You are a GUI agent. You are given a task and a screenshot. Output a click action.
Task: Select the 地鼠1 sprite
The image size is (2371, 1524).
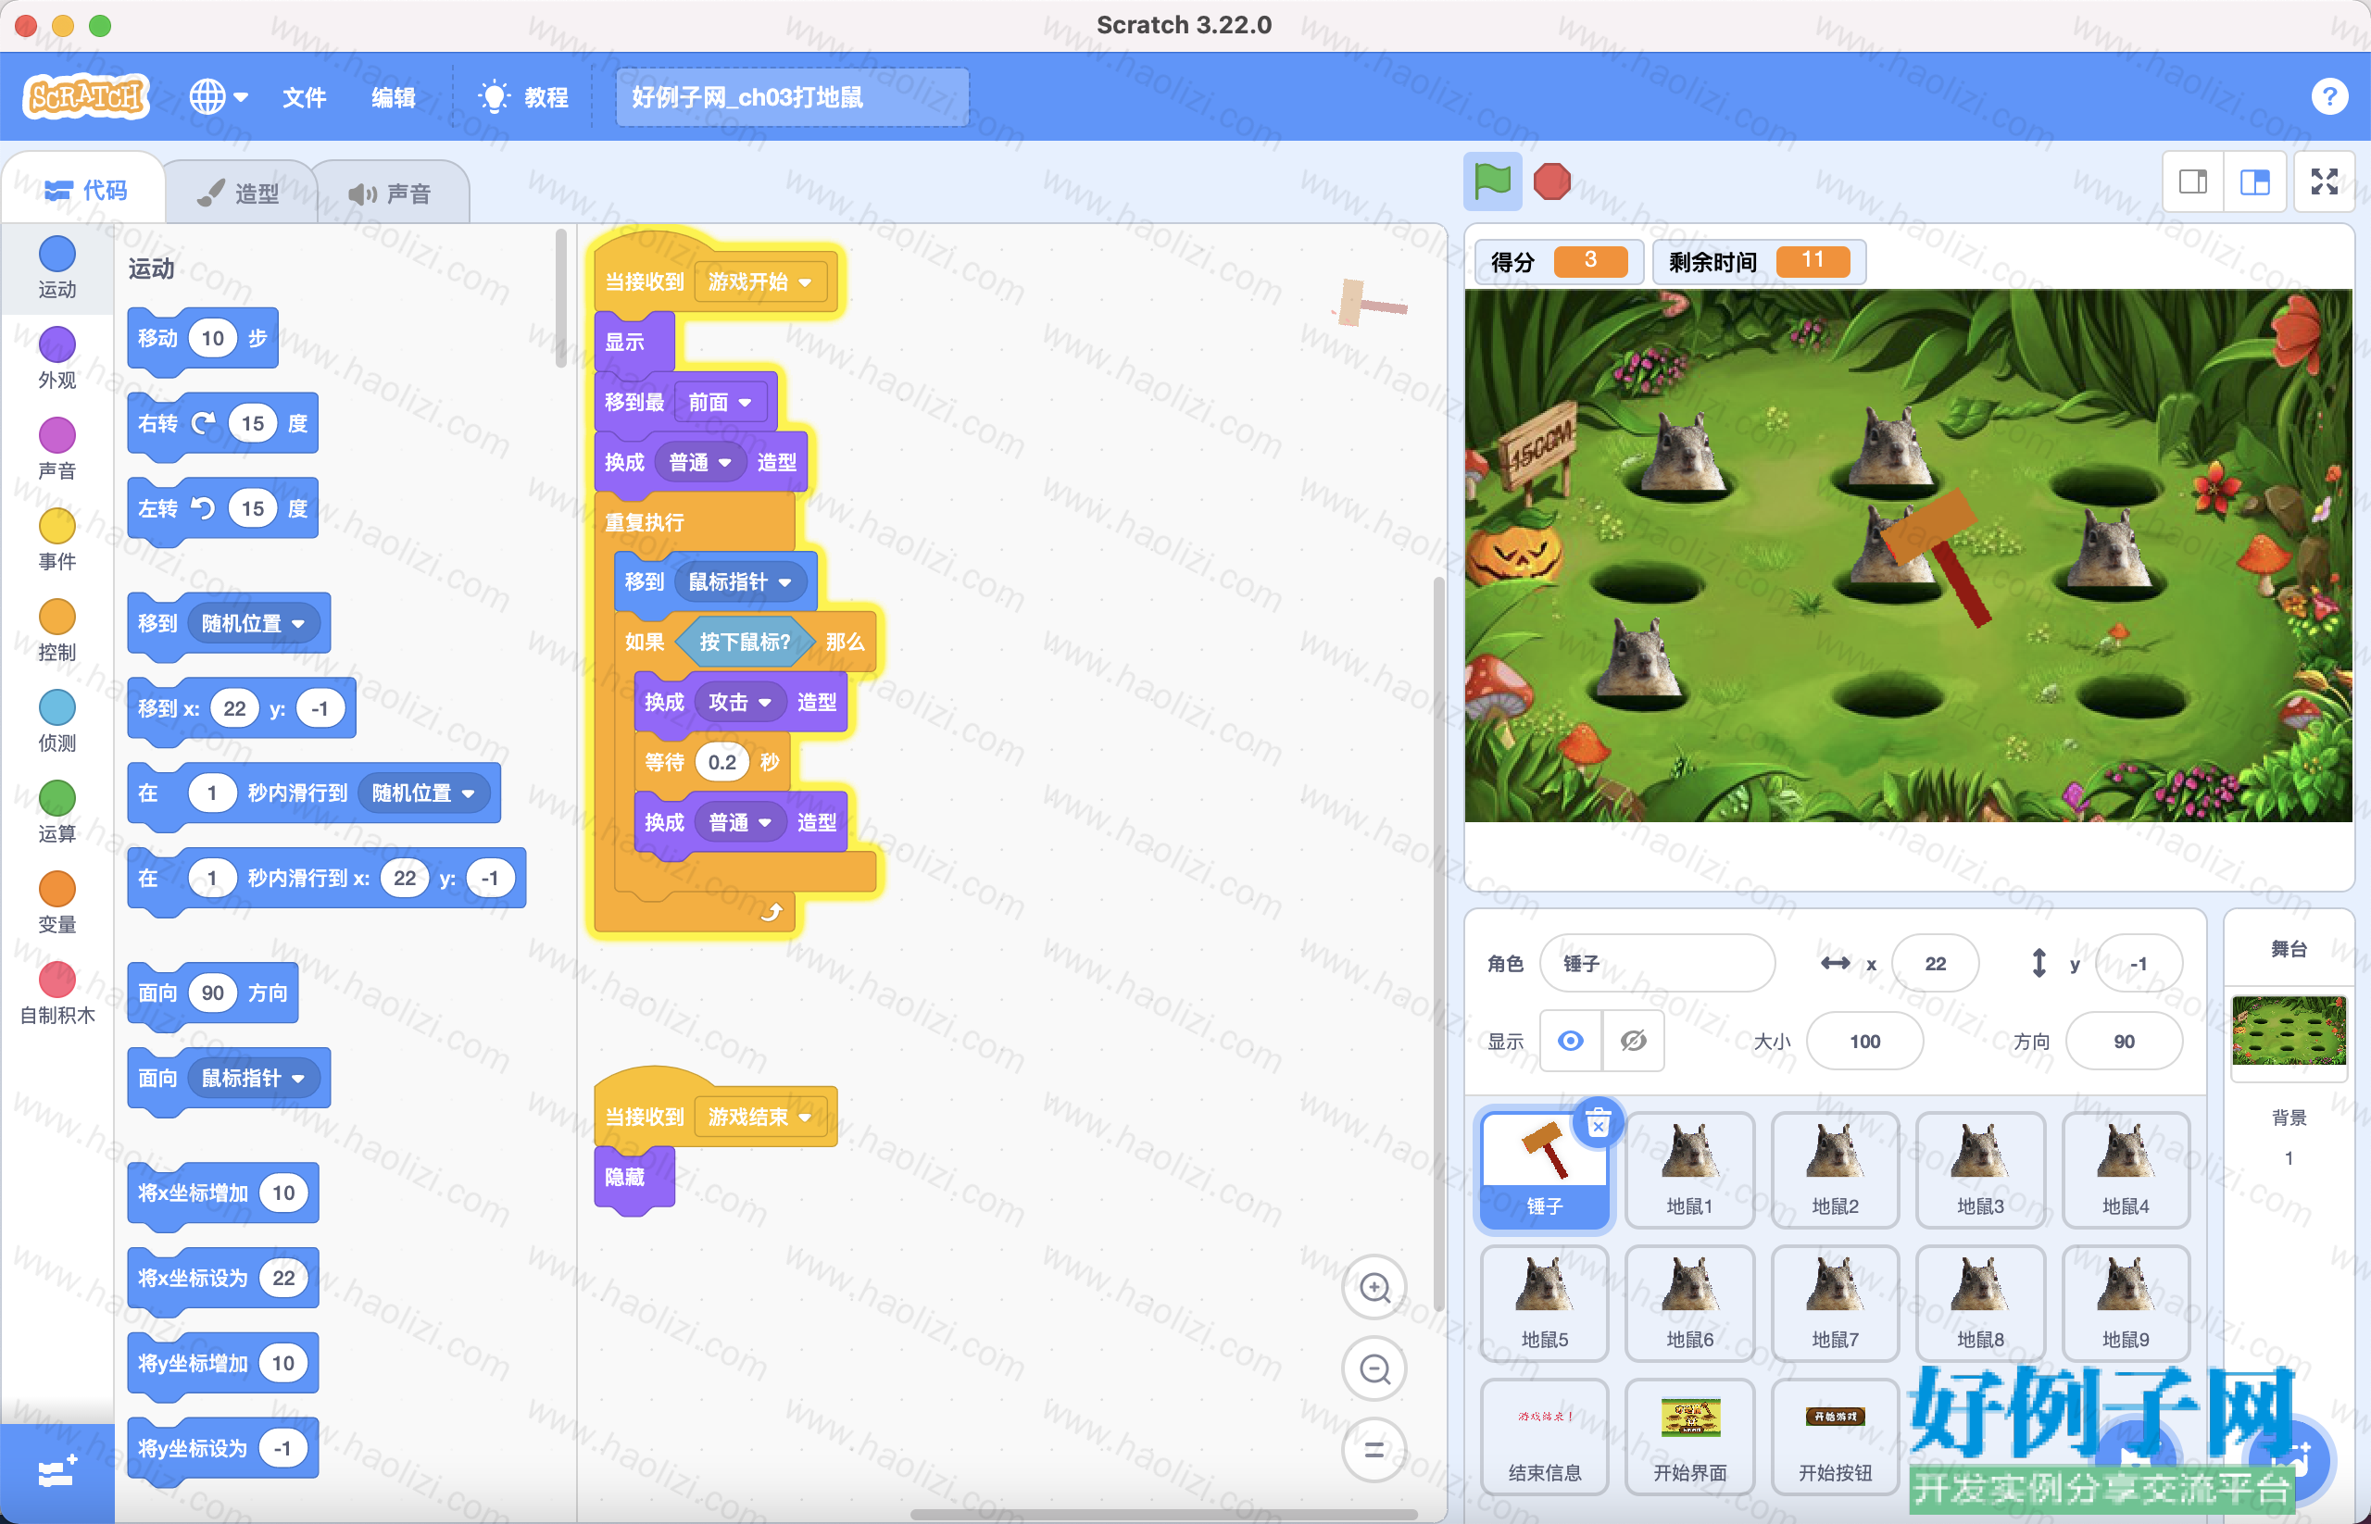pyautogui.click(x=1689, y=1169)
